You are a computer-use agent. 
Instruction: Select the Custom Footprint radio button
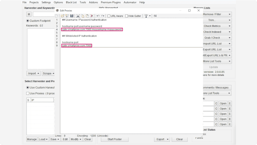click(x=28, y=21)
